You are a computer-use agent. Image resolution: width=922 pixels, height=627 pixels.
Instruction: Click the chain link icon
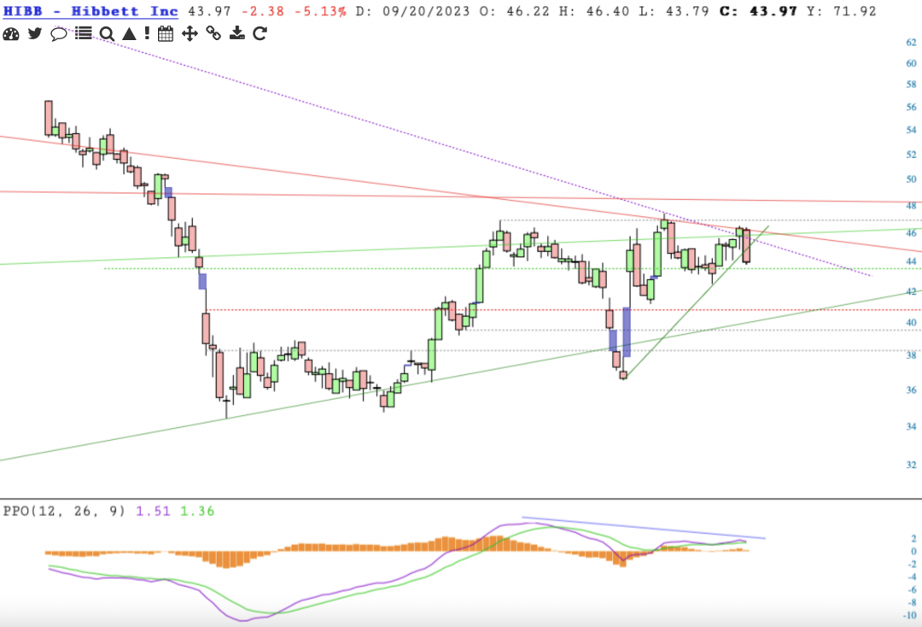pyautogui.click(x=213, y=33)
